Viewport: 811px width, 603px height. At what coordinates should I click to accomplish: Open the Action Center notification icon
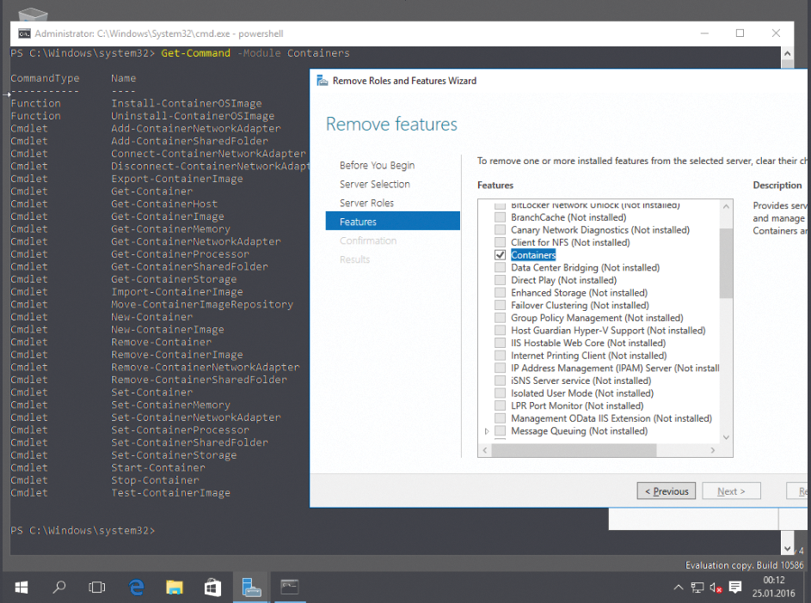pyautogui.click(x=734, y=588)
